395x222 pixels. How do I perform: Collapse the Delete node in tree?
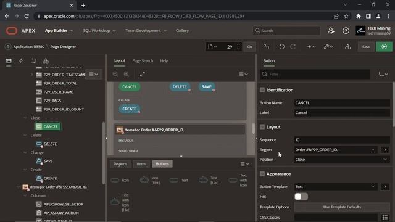tap(25, 135)
